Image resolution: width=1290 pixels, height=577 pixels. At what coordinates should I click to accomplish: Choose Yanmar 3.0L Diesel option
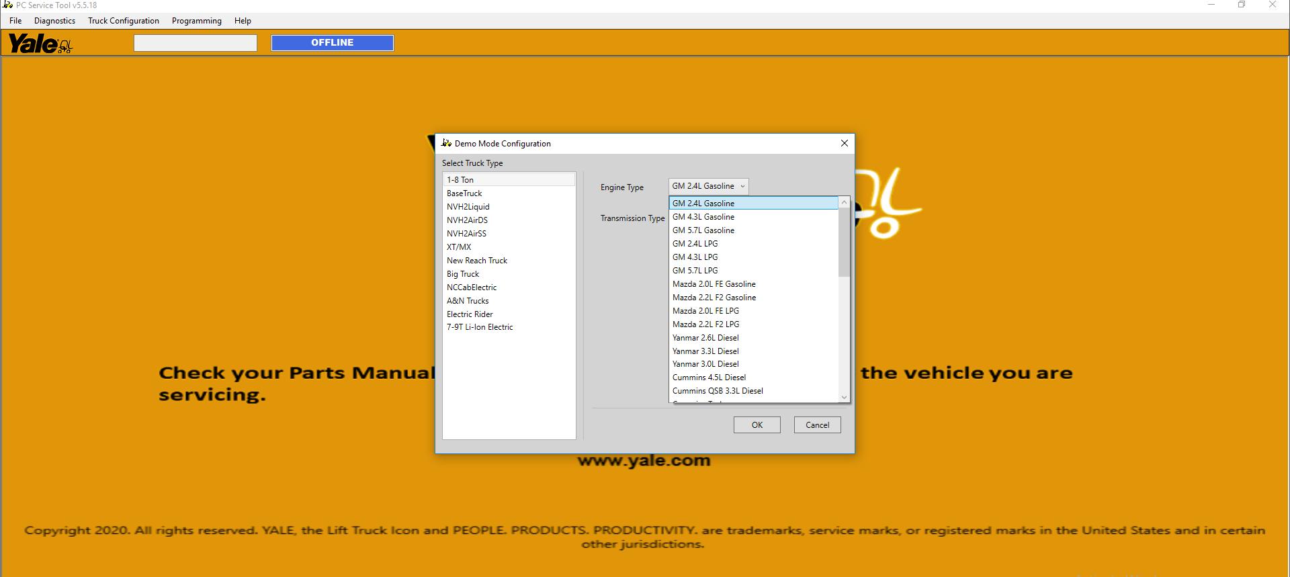[x=754, y=364]
